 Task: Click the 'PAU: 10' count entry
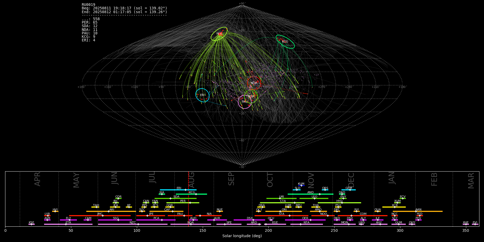[x=90, y=33]
